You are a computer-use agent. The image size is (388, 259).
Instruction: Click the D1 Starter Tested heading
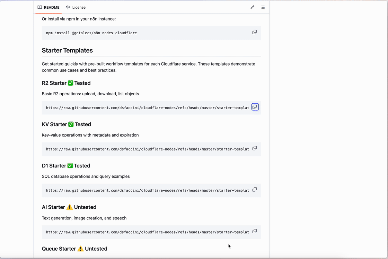(66, 166)
